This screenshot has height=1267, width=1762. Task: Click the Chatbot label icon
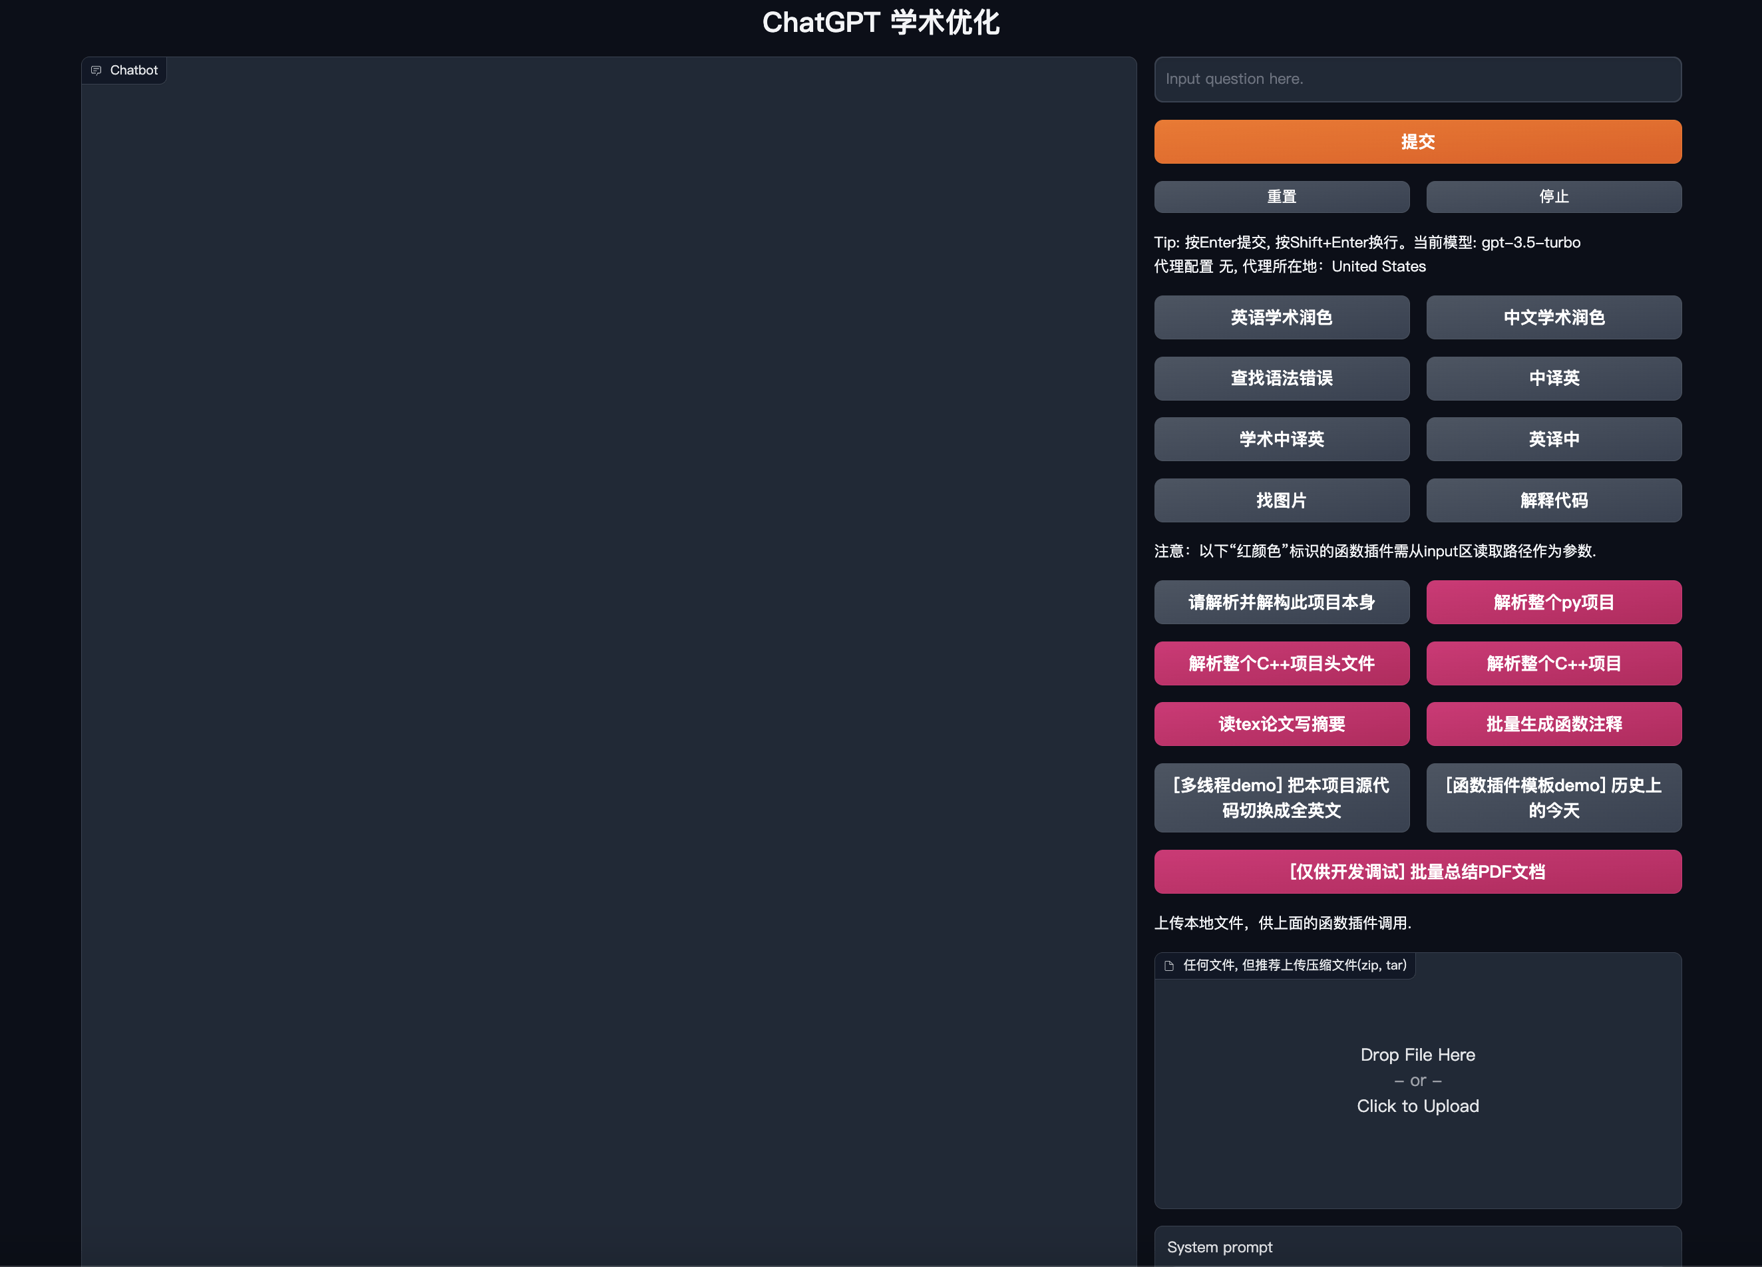pos(96,71)
